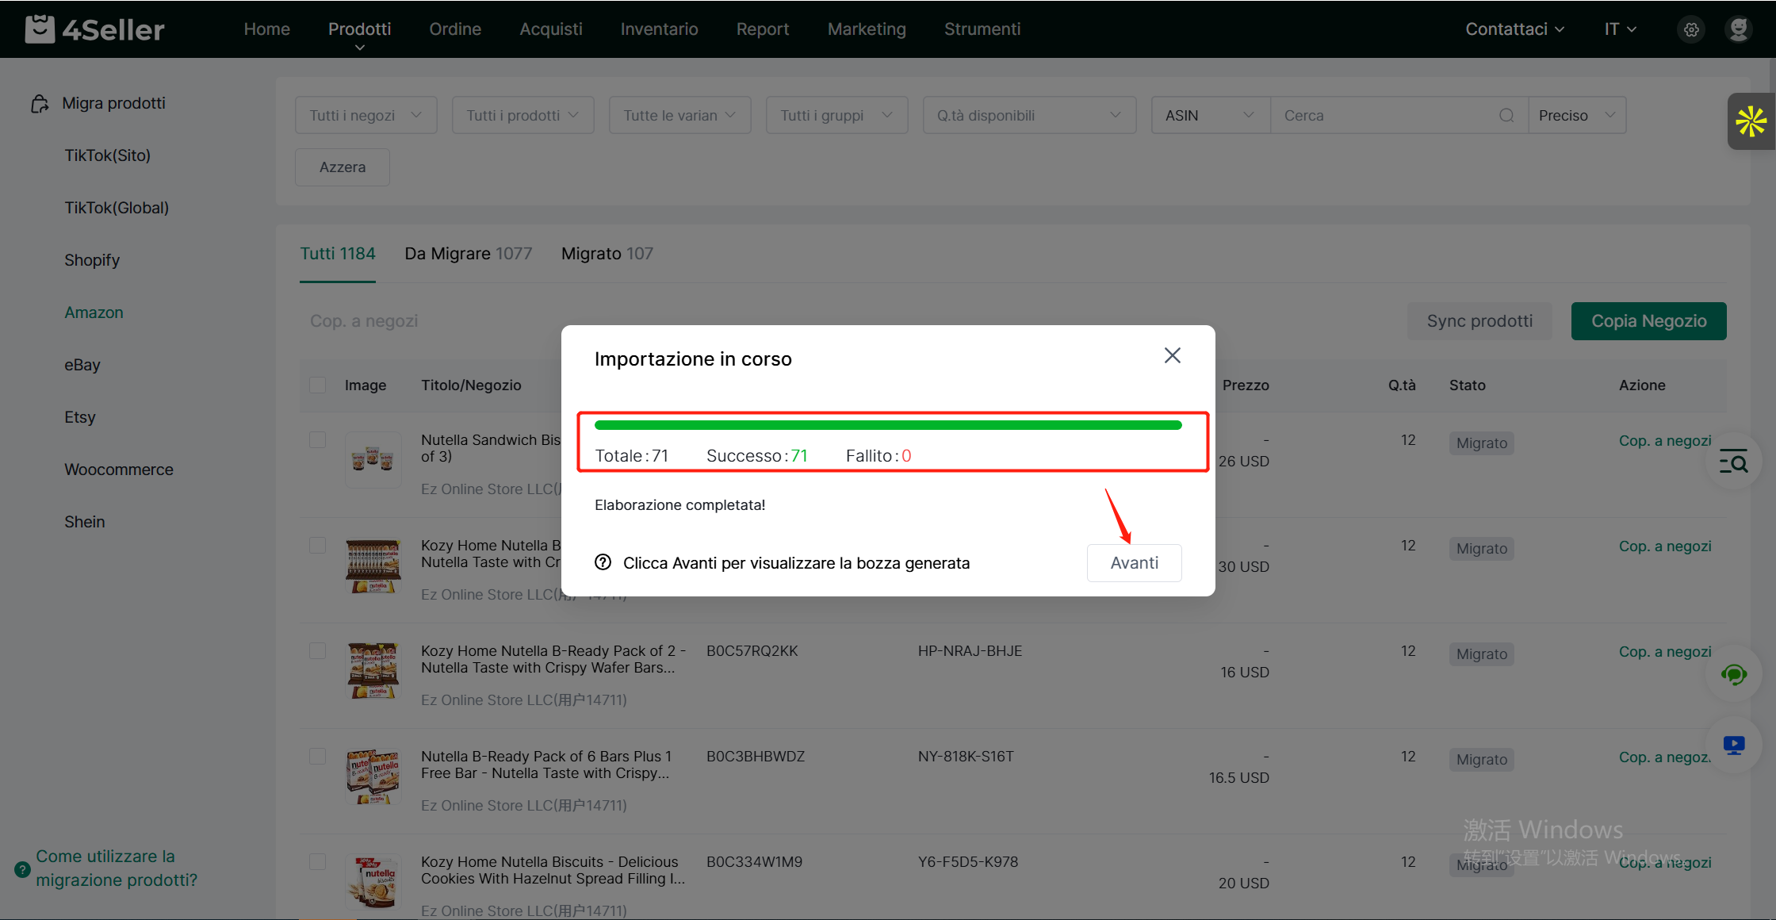This screenshot has width=1776, height=920.
Task: Switch to the Da Migrare 1077 tab
Action: [469, 254]
